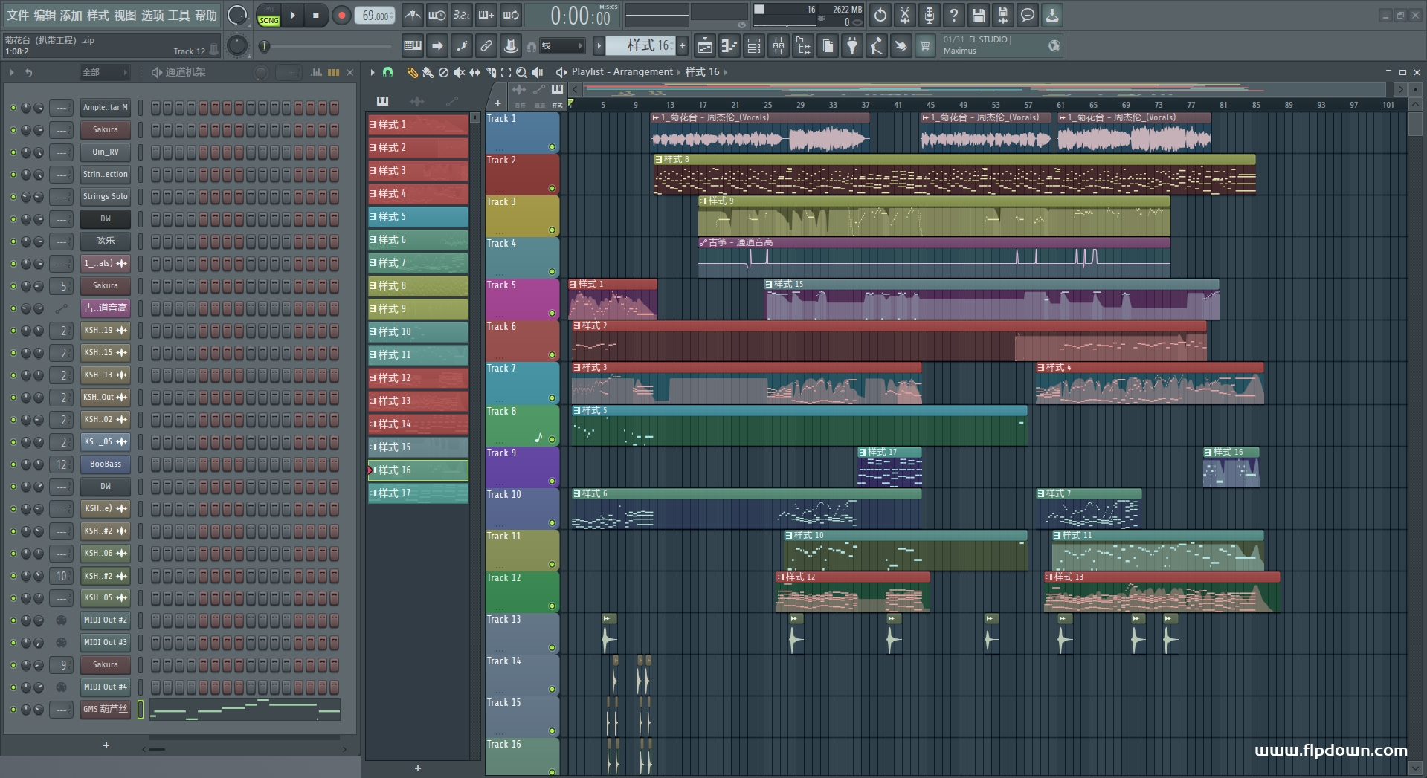Open the Browser view icon

click(x=803, y=46)
